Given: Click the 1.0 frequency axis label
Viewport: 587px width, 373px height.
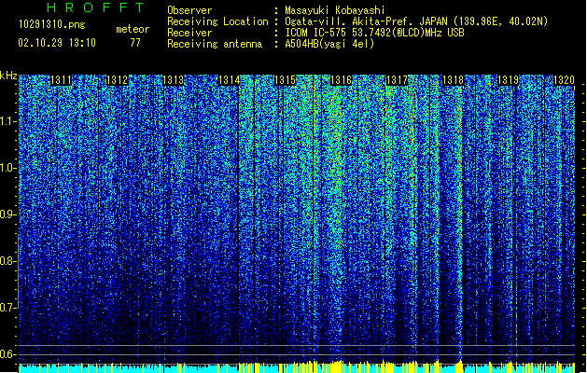Looking at the screenshot, I should point(8,168).
